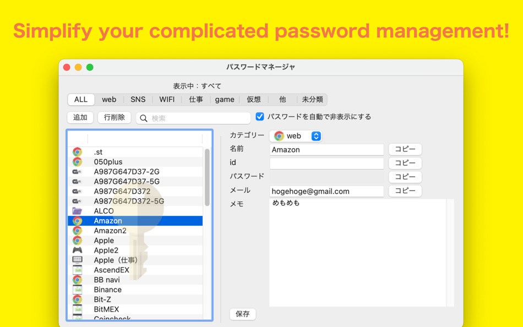Click the Chrome icon next to Amazon
This screenshot has height=327, width=523.
tap(78, 221)
